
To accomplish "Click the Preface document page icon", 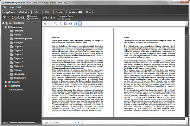I will point(11,35).
